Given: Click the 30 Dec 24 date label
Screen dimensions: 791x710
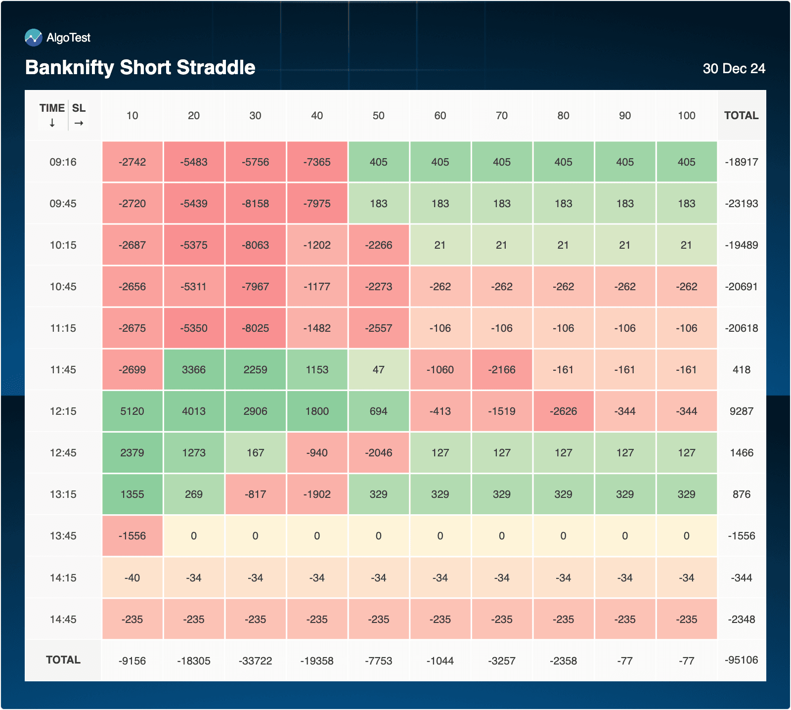Looking at the screenshot, I should [x=734, y=69].
